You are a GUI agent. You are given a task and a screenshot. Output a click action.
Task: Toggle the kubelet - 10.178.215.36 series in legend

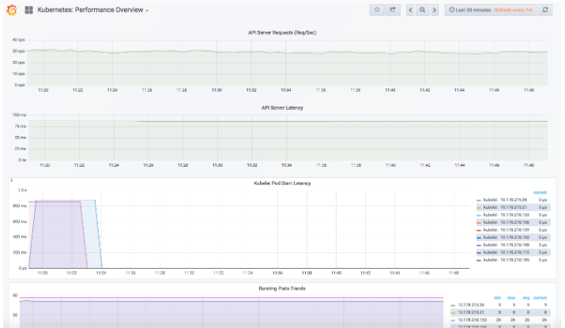(505, 200)
